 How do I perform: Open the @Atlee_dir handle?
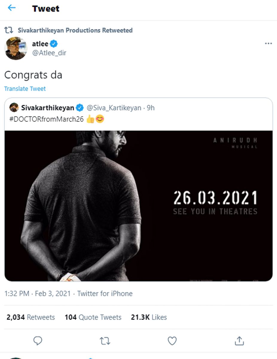click(49, 53)
